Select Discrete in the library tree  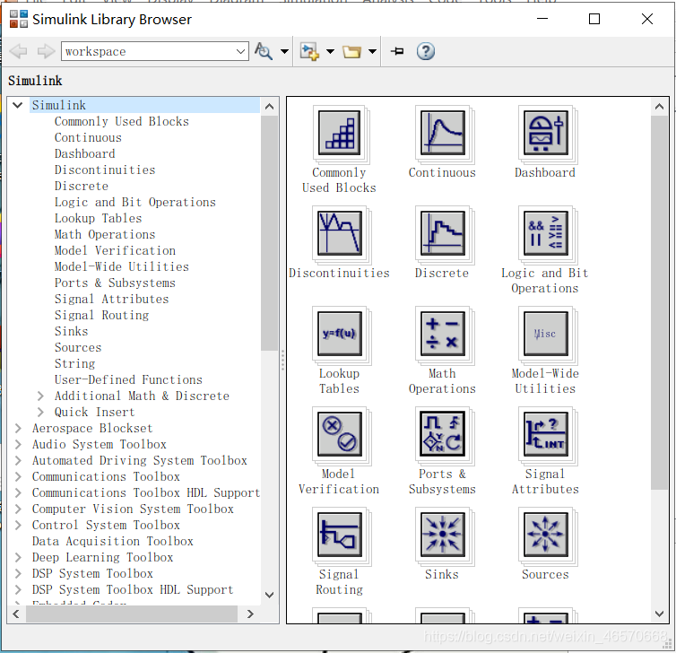pos(82,186)
